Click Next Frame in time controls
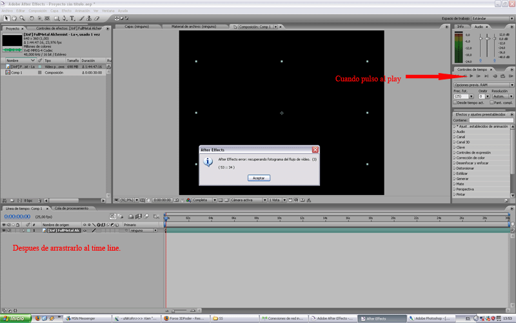This screenshot has height=323, width=516. tap(479, 76)
